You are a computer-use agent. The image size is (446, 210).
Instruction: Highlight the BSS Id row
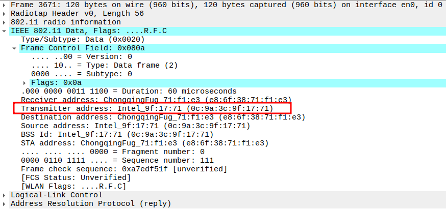(116, 134)
